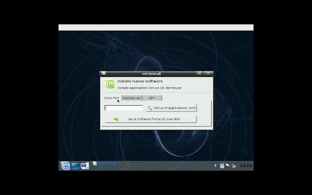Select mintInstall entry in the taskbar
The image size is (312, 195).
coord(105,163)
